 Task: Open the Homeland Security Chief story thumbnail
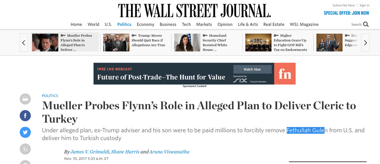point(187,42)
